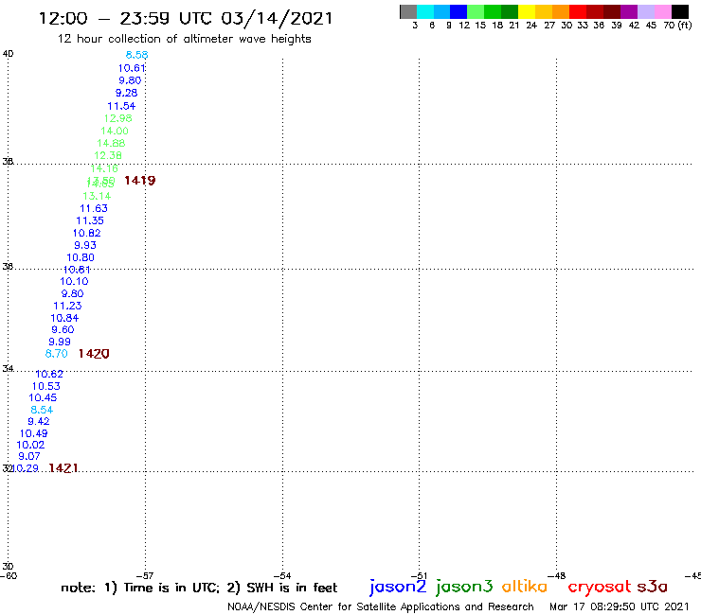Click the cyan swatch in the color scale
Image resolution: width=701 pixels, height=615 pixels.
pos(425,11)
